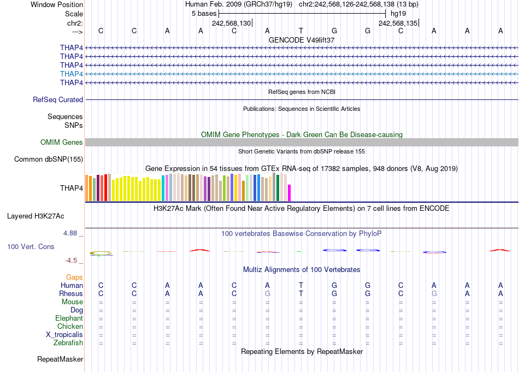Click the 4.88 PhyloP upper scale value
The image size is (519, 372).
coord(70,233)
